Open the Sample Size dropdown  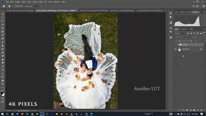pos(32,6)
